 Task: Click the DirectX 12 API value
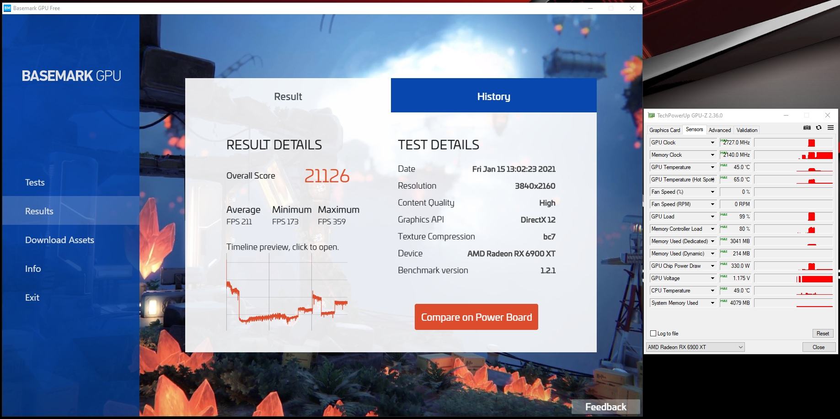click(538, 220)
